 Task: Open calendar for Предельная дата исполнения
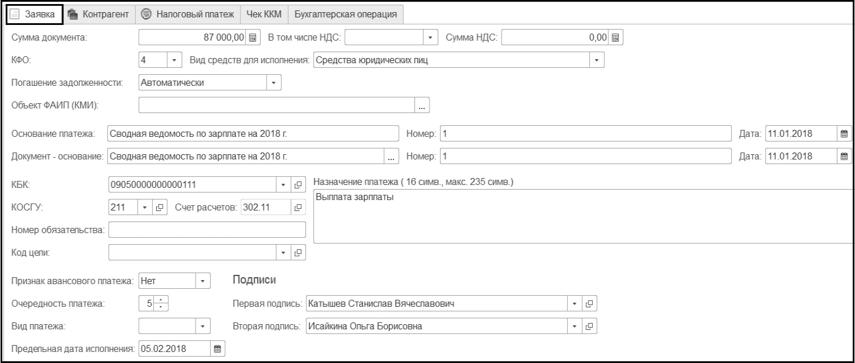click(218, 349)
